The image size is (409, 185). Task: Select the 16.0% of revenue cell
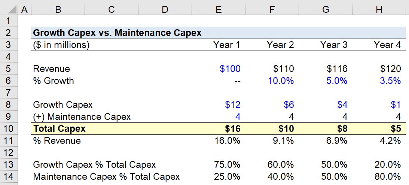[227, 141]
